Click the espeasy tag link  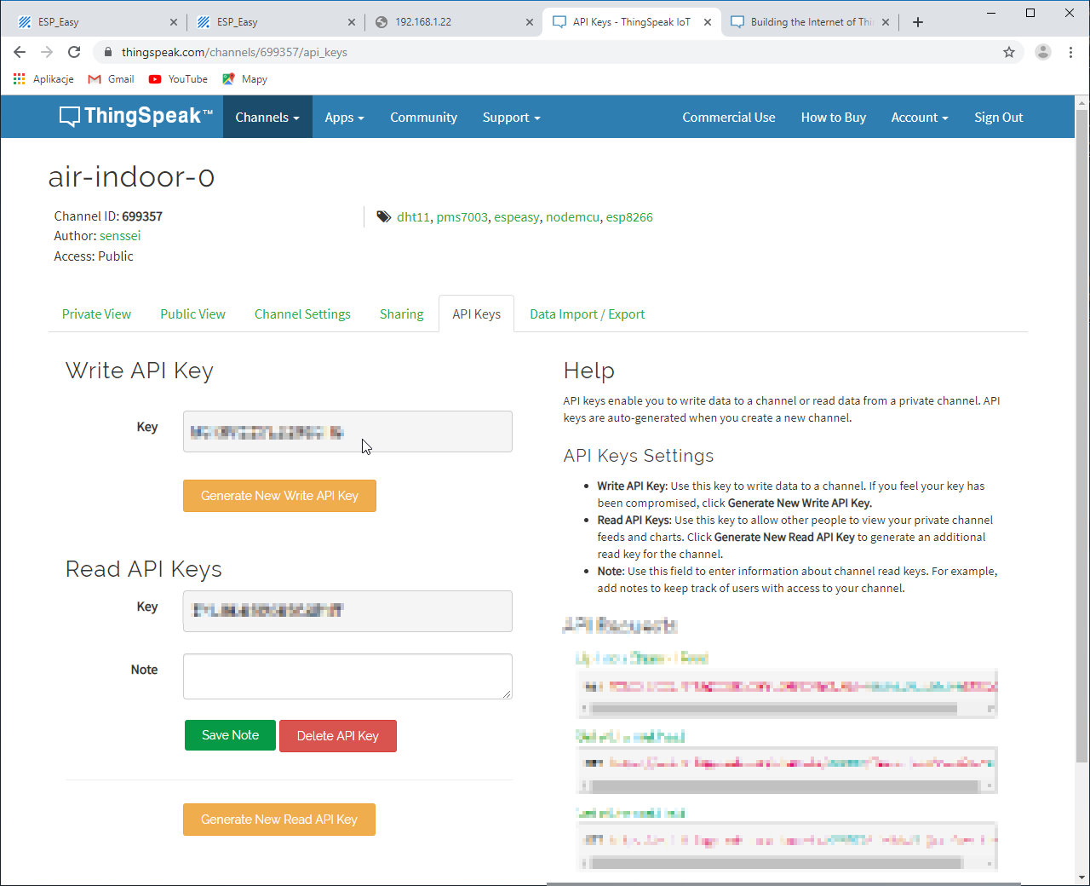coord(516,217)
